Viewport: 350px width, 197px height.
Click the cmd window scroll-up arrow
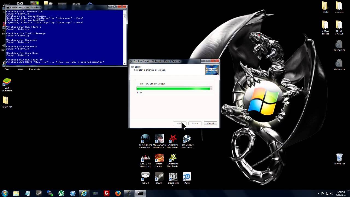tap(125, 12)
